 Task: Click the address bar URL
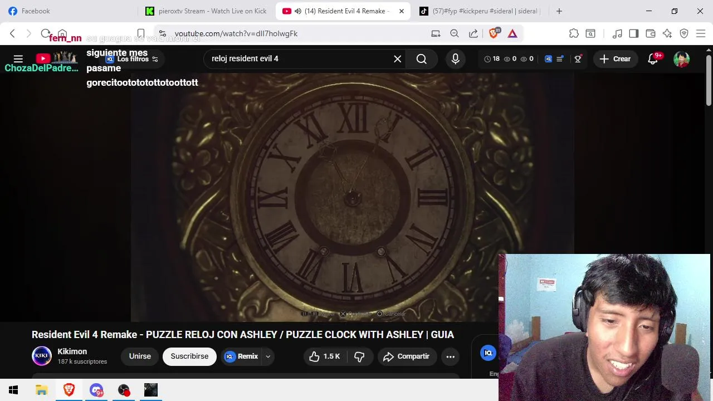coord(236,33)
